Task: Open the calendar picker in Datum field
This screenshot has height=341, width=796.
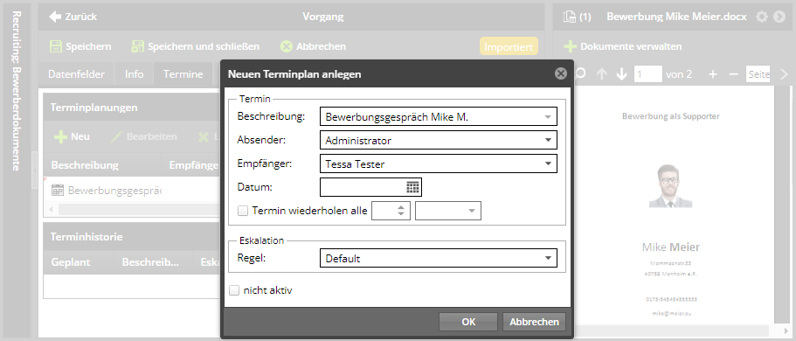Action: point(413,187)
